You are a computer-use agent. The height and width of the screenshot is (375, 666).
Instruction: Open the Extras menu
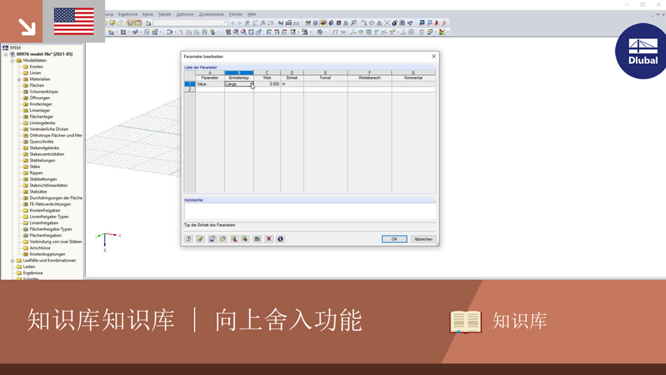point(148,14)
